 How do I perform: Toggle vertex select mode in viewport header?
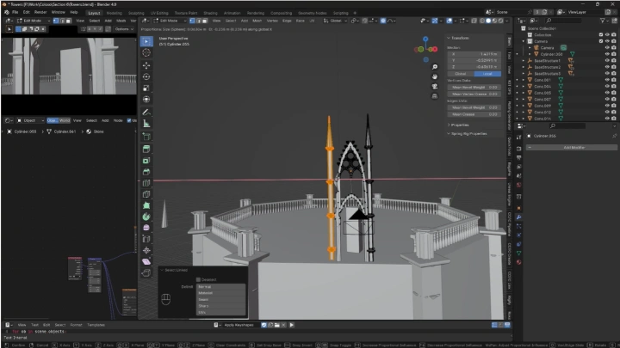click(x=192, y=21)
